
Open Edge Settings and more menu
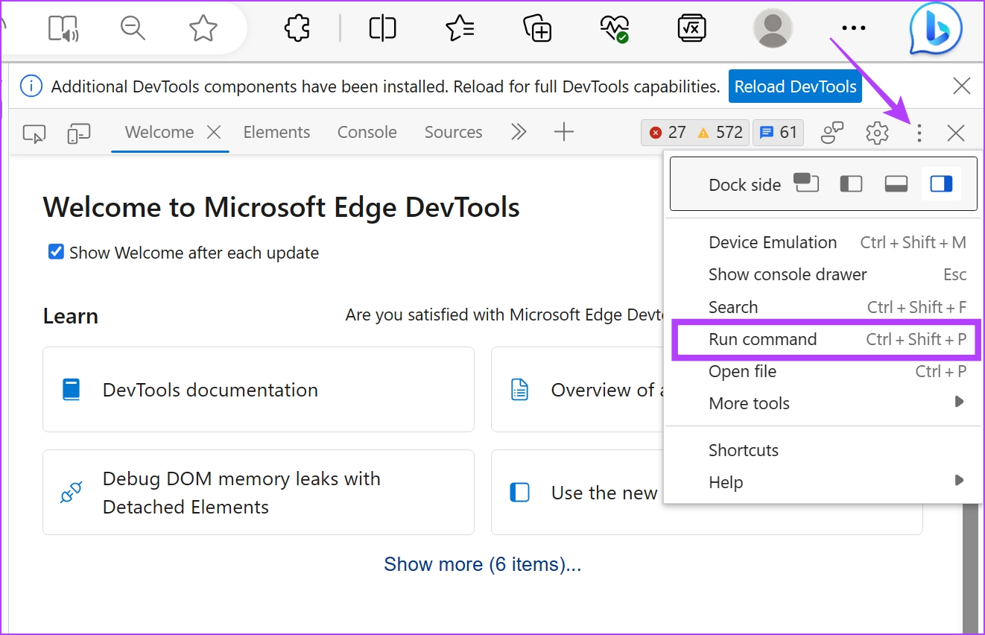[853, 28]
